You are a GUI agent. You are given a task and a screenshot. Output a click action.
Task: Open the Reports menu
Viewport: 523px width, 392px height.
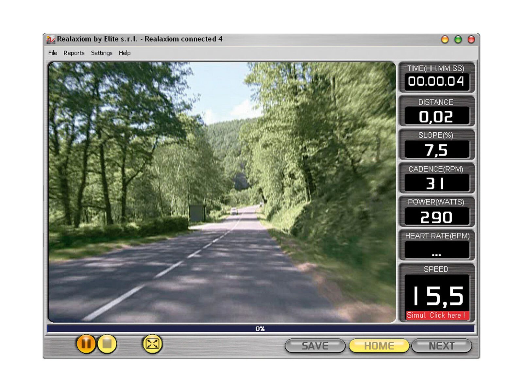pyautogui.click(x=74, y=53)
